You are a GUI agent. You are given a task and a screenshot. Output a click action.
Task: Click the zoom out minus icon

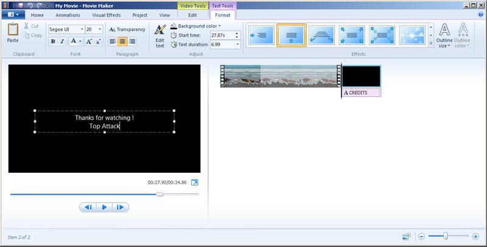(x=421, y=236)
